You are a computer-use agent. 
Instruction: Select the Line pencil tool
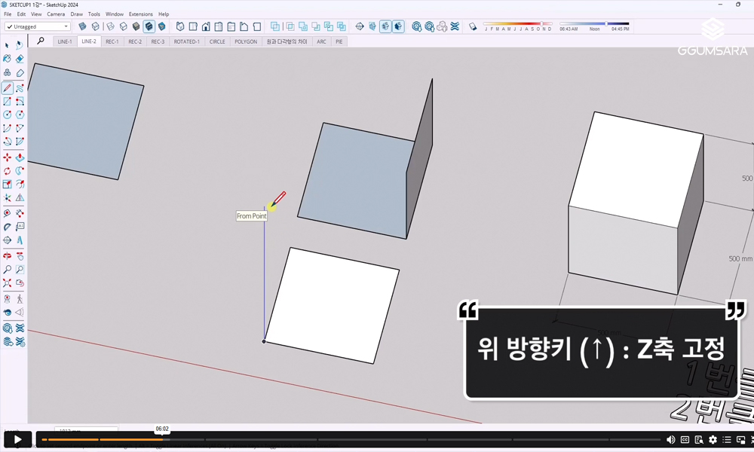(x=8, y=88)
